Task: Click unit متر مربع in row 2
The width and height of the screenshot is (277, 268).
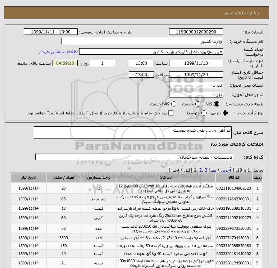Action: [x=99, y=199]
